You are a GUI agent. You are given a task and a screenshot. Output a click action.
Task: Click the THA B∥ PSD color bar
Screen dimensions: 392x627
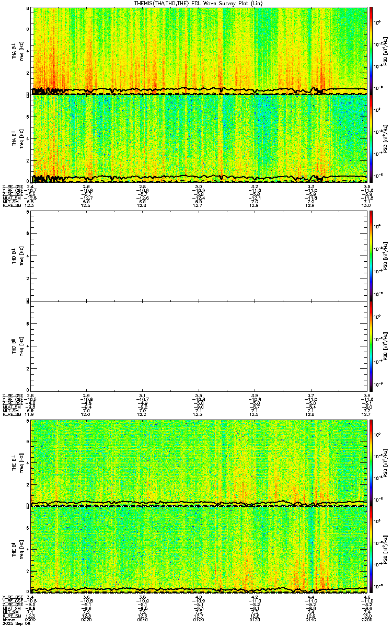pyautogui.click(x=371, y=138)
